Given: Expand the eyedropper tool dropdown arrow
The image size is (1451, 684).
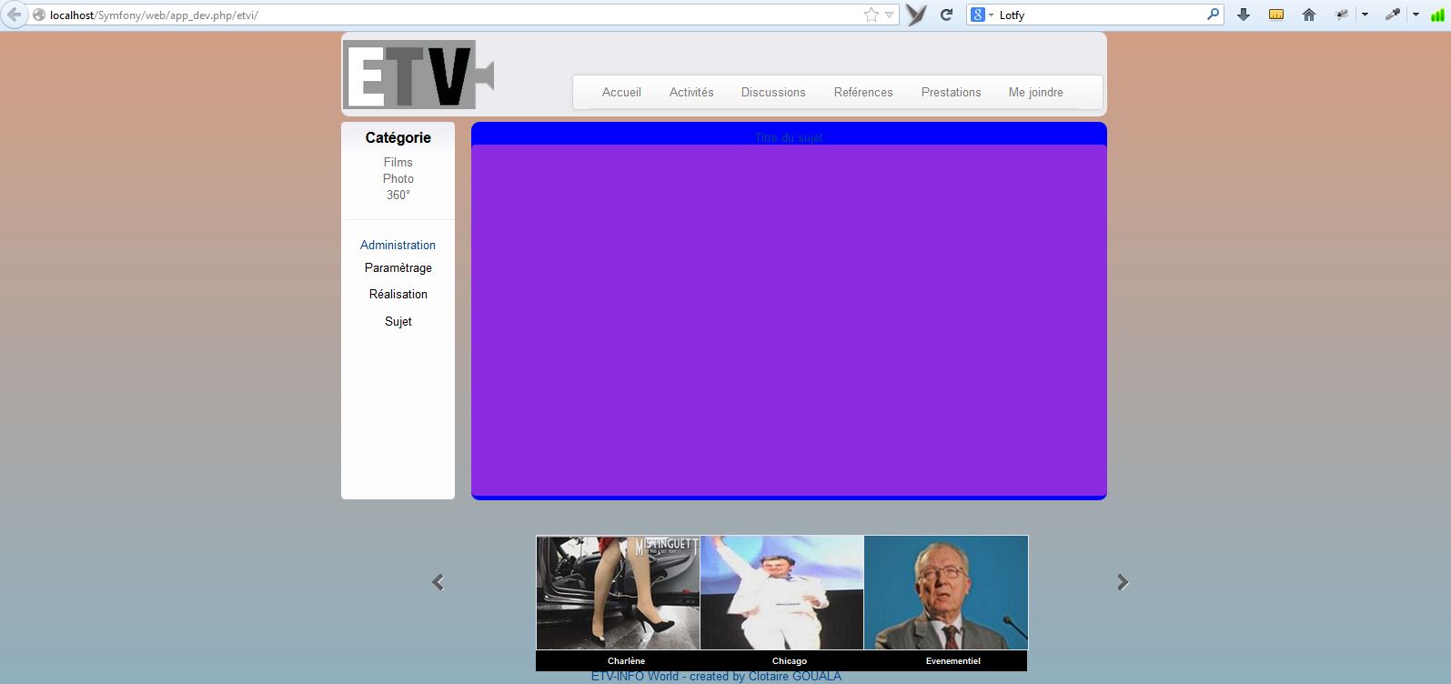Looking at the screenshot, I should click(x=1416, y=15).
